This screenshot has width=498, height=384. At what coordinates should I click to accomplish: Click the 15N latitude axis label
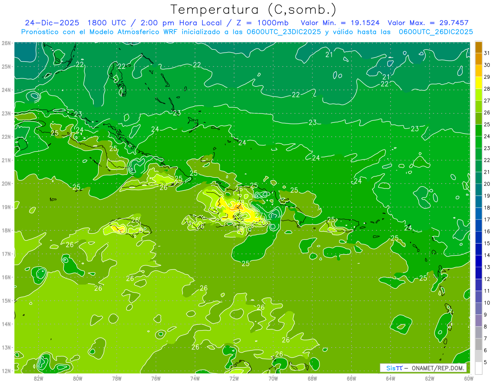(6, 301)
